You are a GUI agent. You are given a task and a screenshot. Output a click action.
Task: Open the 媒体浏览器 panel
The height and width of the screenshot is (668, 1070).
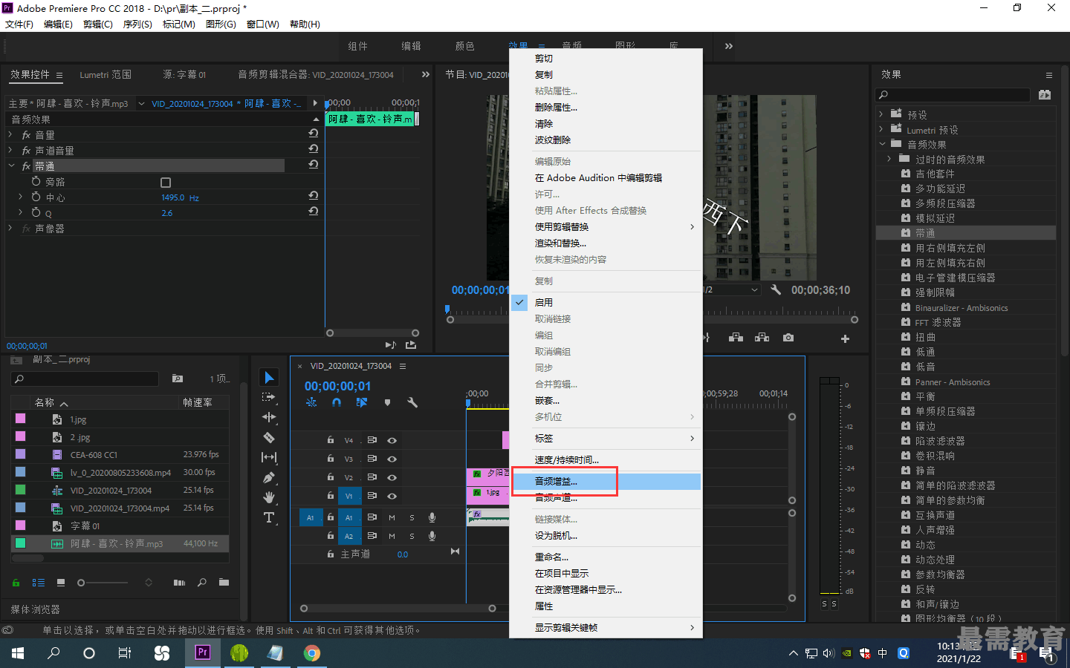pos(36,609)
